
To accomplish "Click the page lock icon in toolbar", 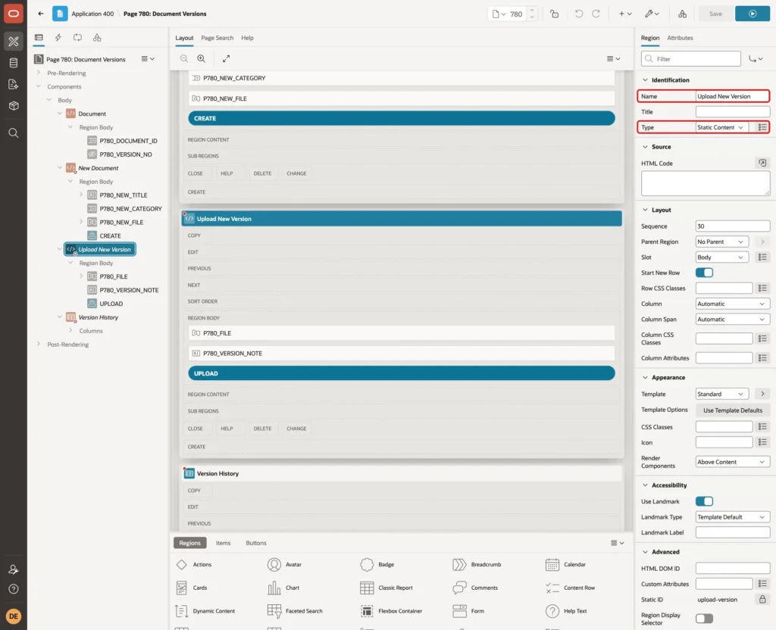I will [554, 14].
